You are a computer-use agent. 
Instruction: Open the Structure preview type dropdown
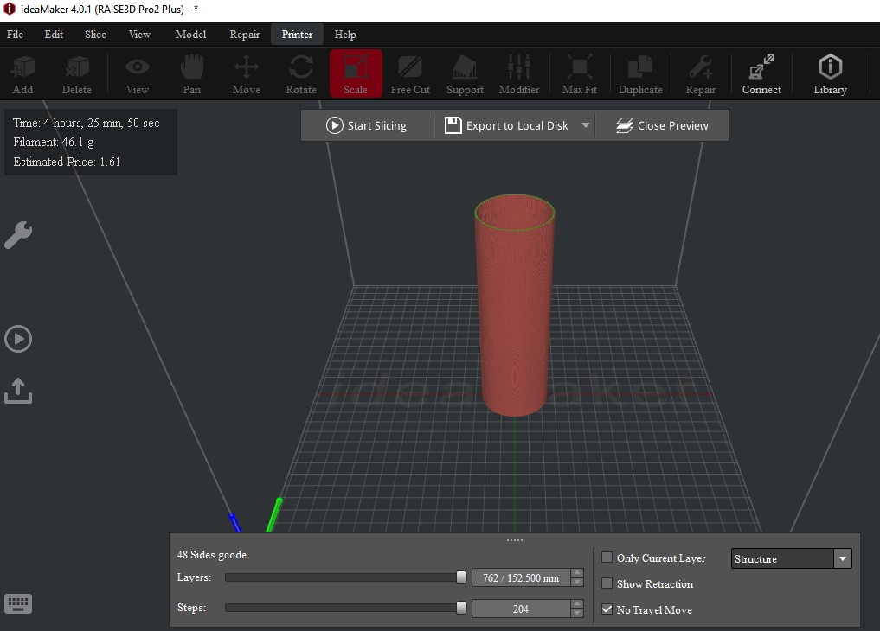coord(792,559)
